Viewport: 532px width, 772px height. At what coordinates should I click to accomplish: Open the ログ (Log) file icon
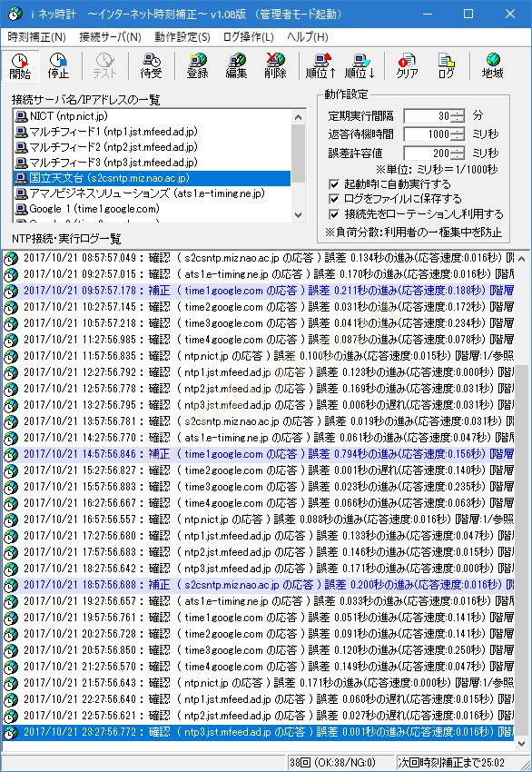pyautogui.click(x=446, y=65)
